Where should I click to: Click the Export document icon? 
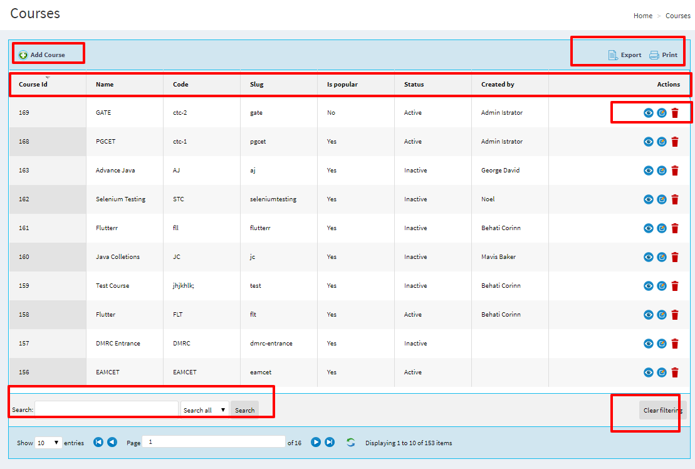(x=613, y=55)
